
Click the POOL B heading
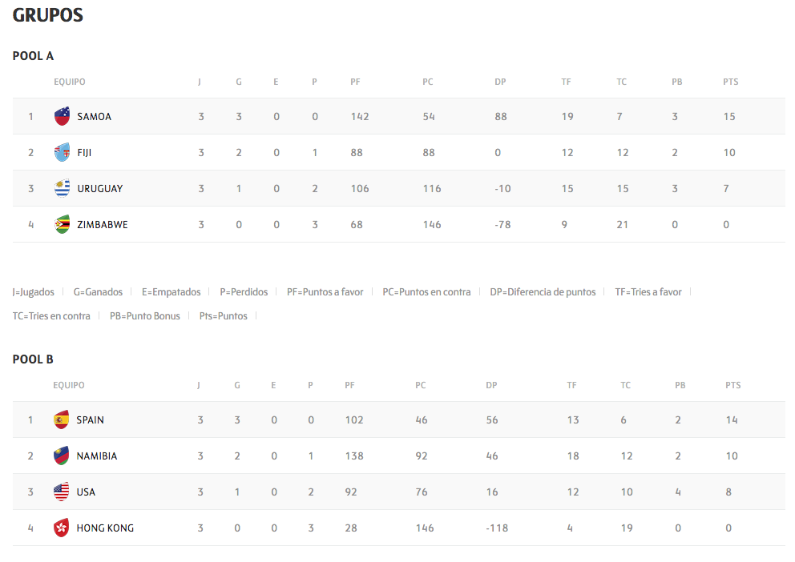[x=34, y=359]
